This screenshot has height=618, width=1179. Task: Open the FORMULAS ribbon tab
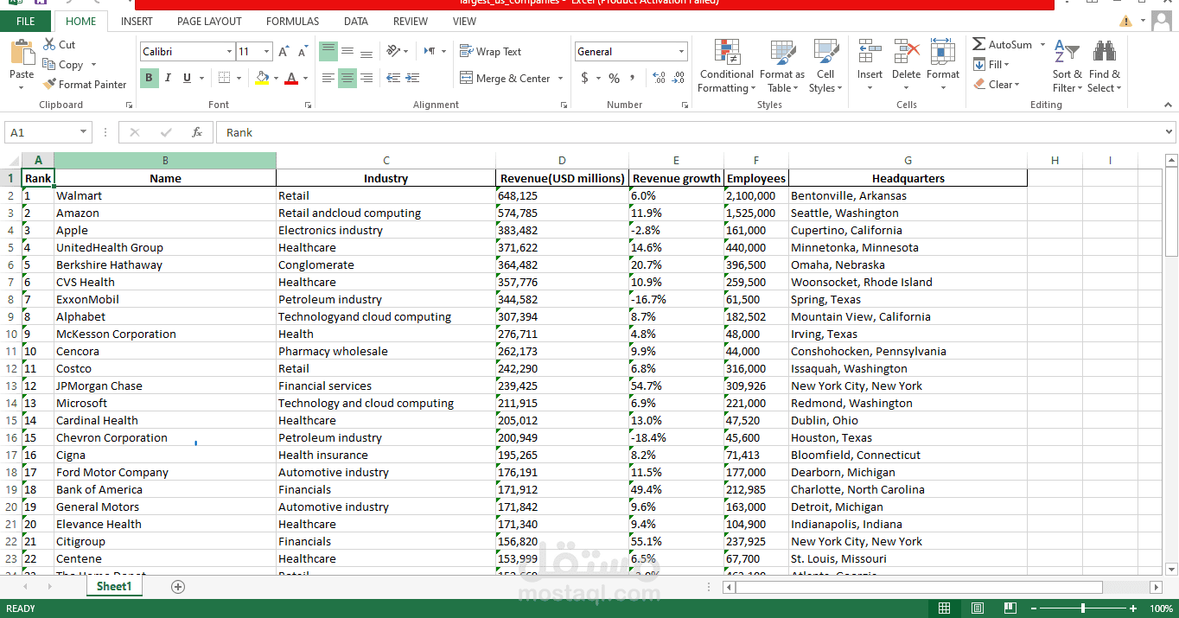point(292,22)
